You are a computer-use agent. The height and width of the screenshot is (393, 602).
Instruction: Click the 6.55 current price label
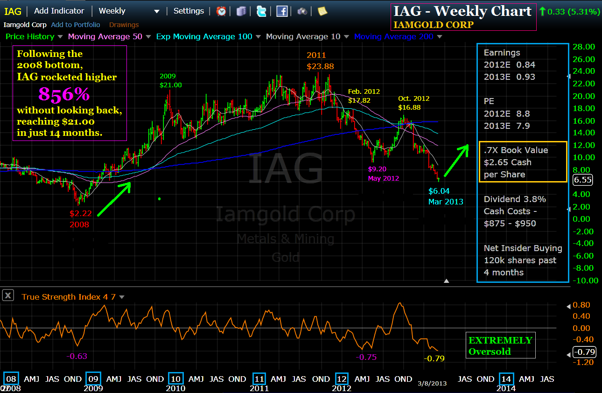582,180
